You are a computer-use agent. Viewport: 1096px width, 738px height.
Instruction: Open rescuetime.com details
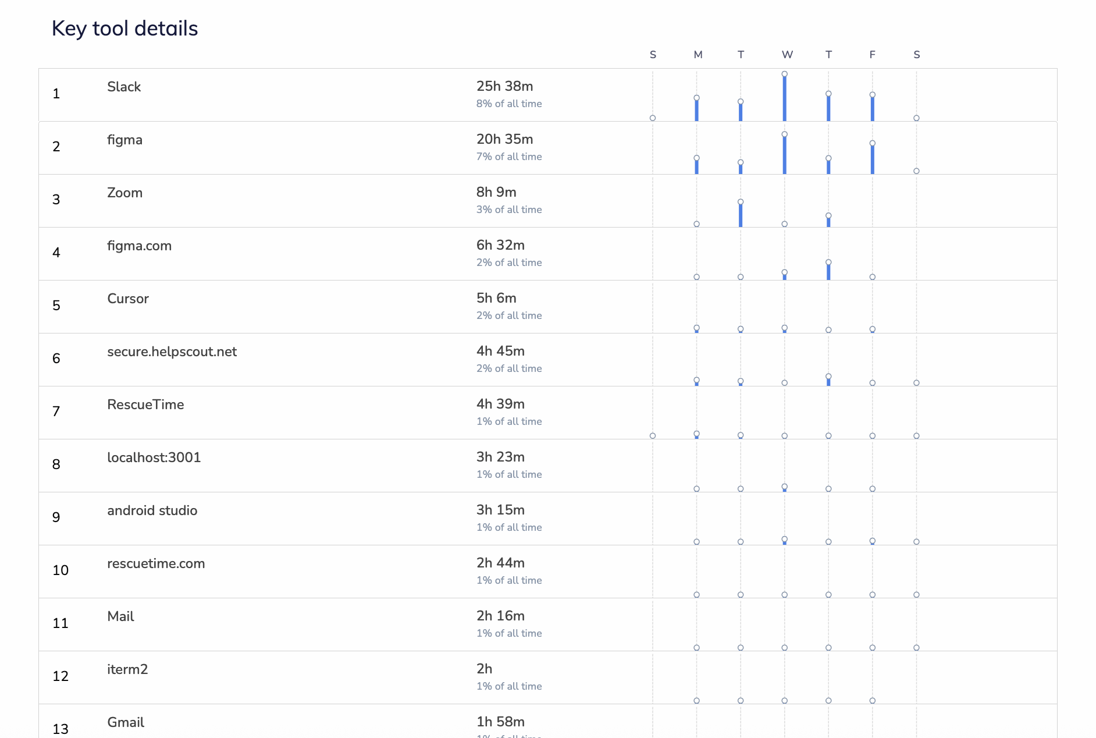click(x=547, y=572)
